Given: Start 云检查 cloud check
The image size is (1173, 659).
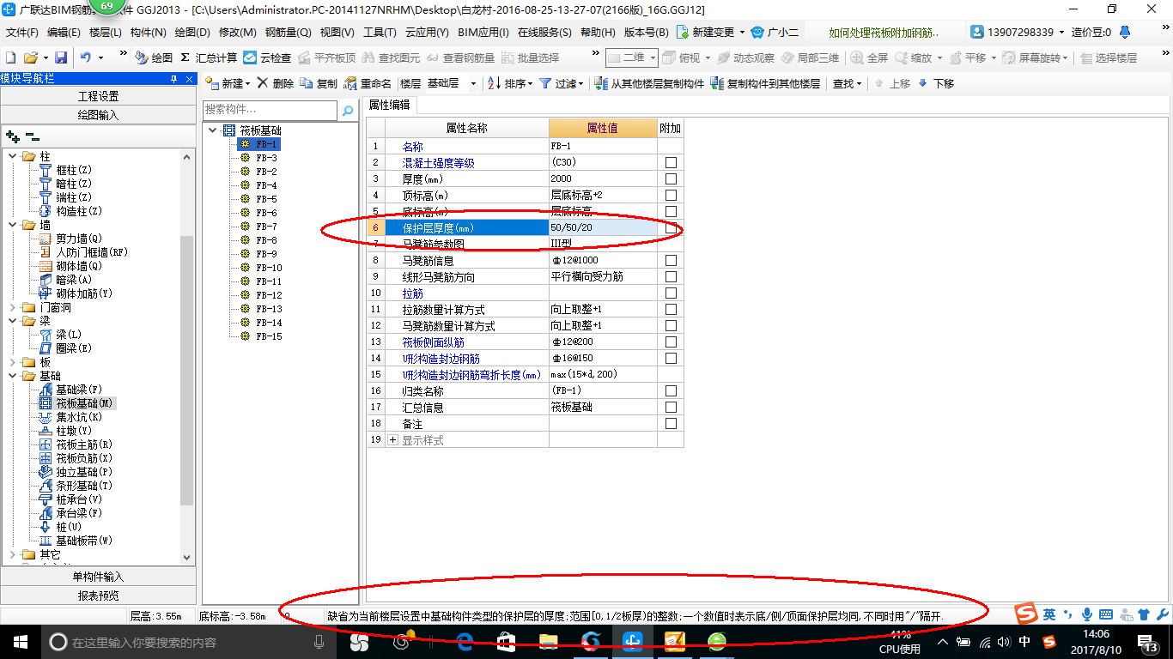Looking at the screenshot, I should [267, 57].
